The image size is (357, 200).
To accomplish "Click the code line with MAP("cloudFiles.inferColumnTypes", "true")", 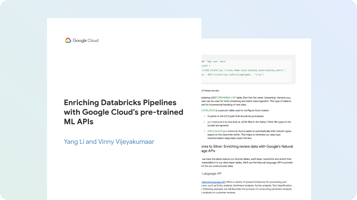I will pyautogui.click(x=233, y=75).
